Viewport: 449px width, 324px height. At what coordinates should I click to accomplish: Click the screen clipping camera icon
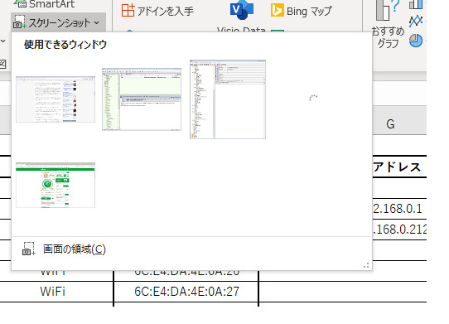point(29,249)
